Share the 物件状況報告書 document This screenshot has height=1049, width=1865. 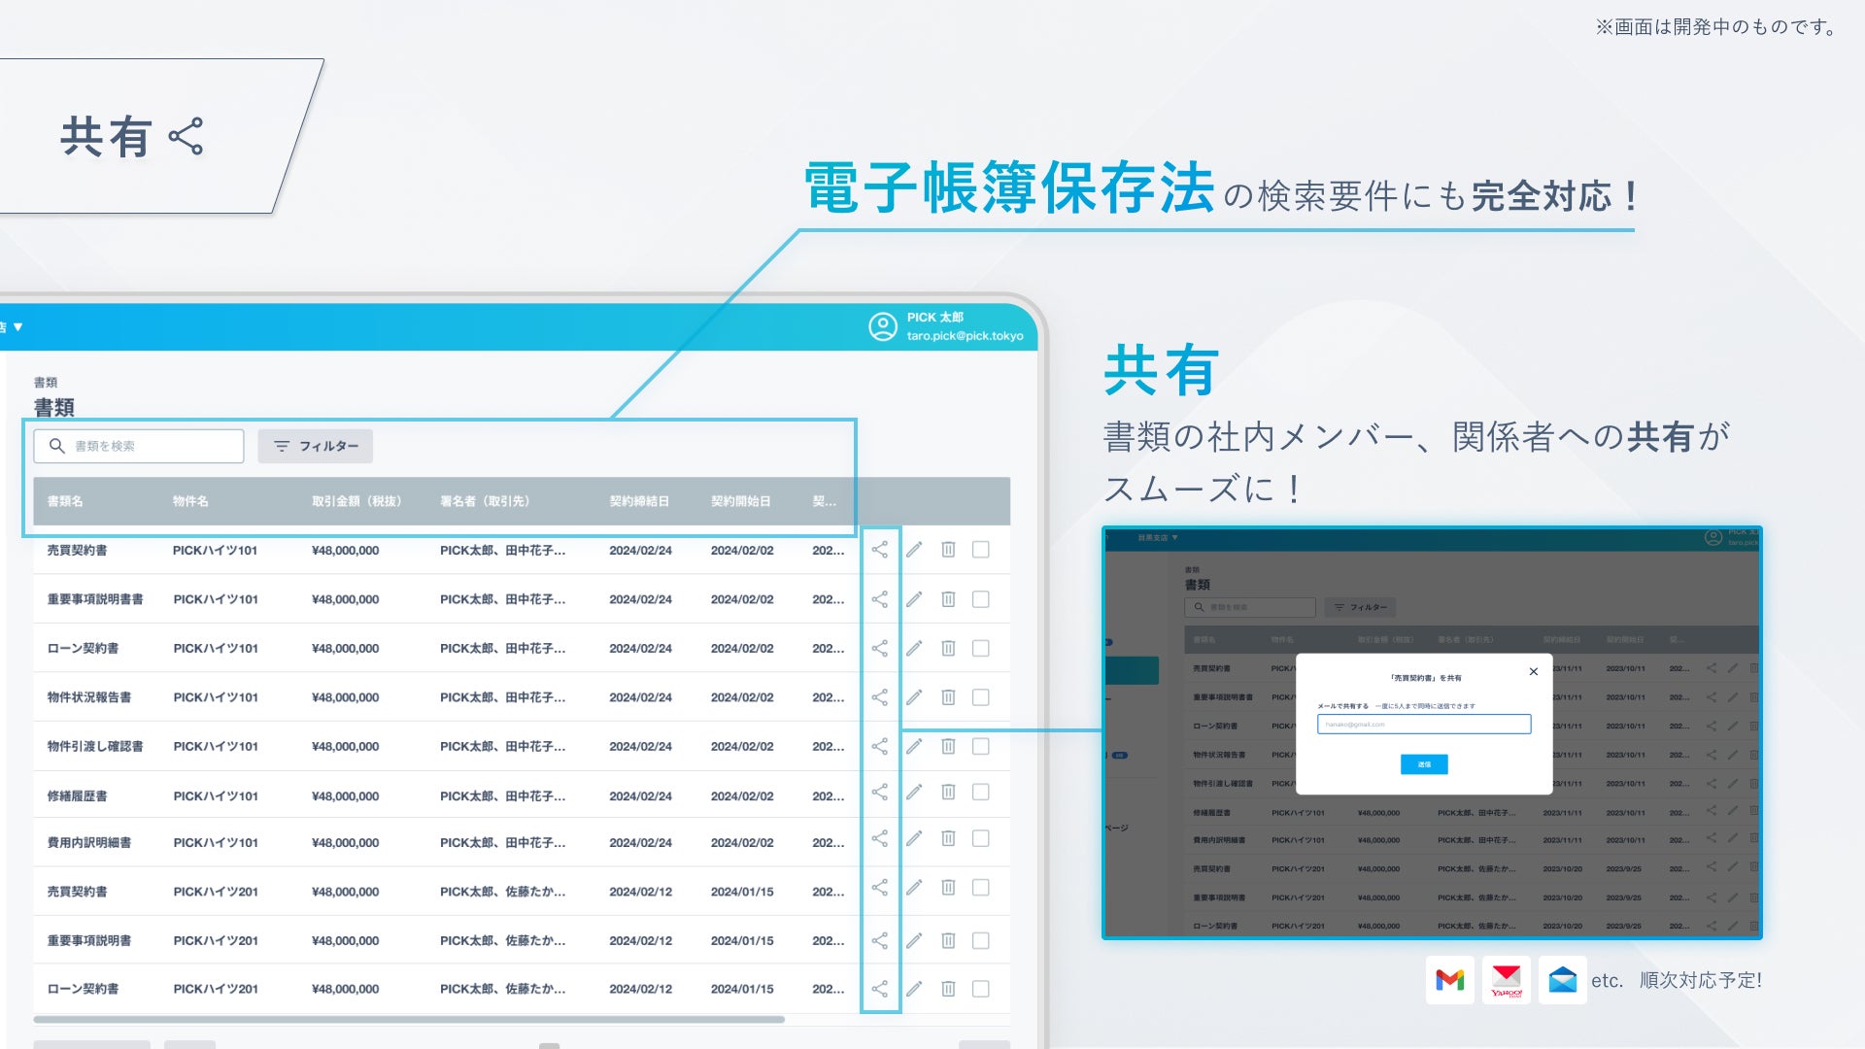click(x=879, y=697)
